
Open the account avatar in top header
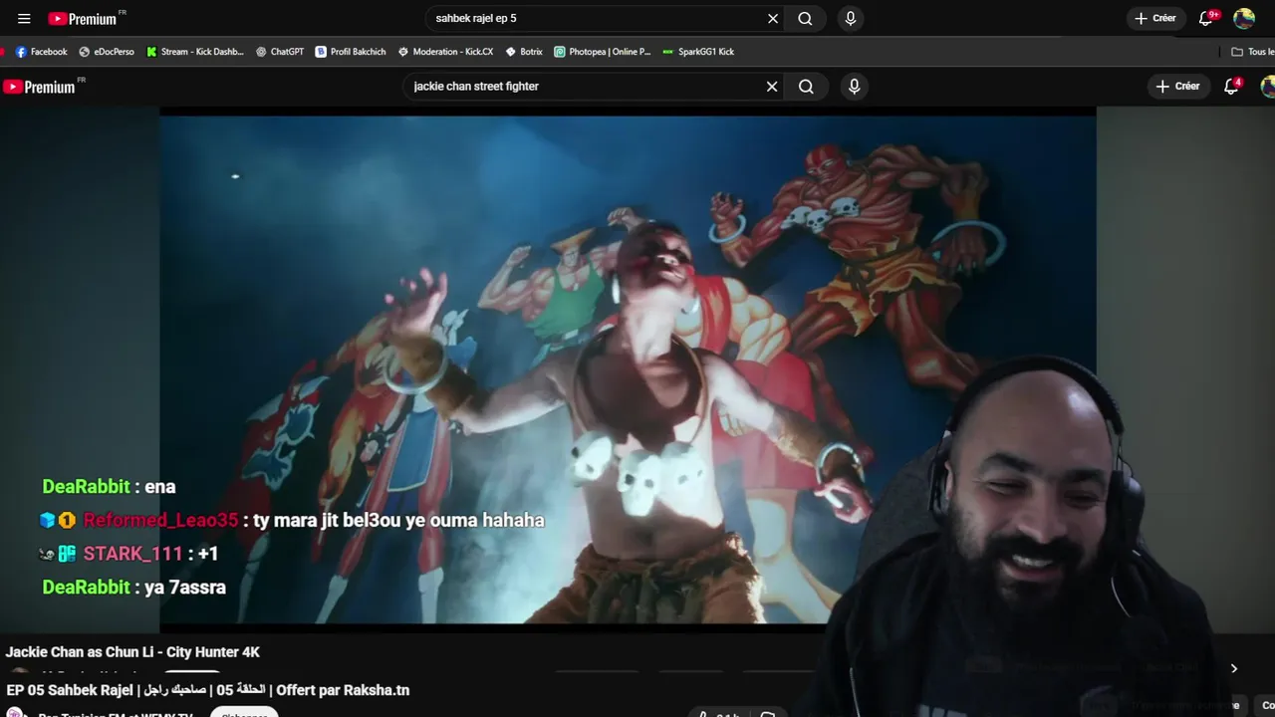1244,18
